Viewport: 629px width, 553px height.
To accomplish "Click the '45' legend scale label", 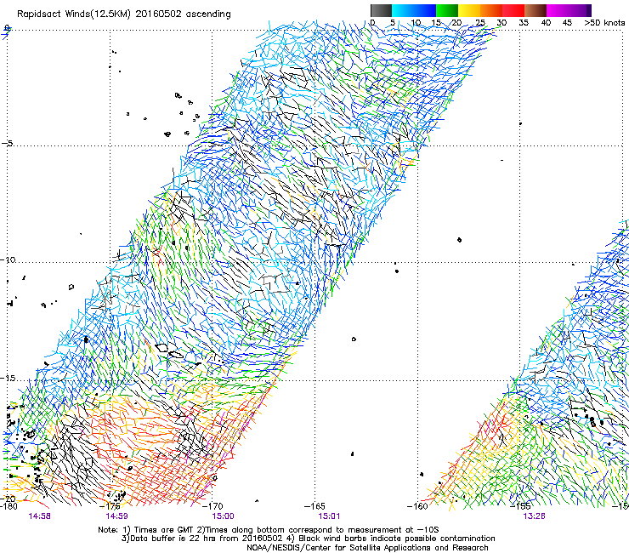I will tap(567, 23).
